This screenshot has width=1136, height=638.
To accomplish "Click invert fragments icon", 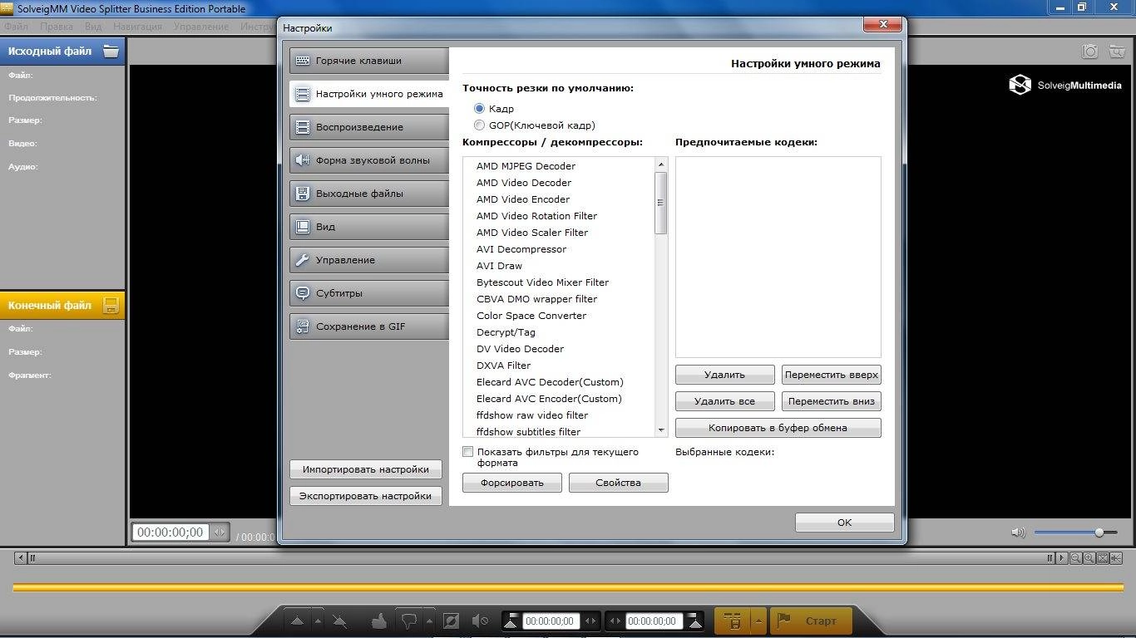I will tap(450, 621).
